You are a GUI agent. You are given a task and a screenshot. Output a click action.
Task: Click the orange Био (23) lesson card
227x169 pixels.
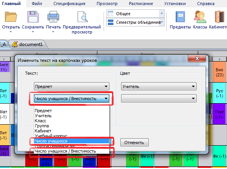[219, 72]
